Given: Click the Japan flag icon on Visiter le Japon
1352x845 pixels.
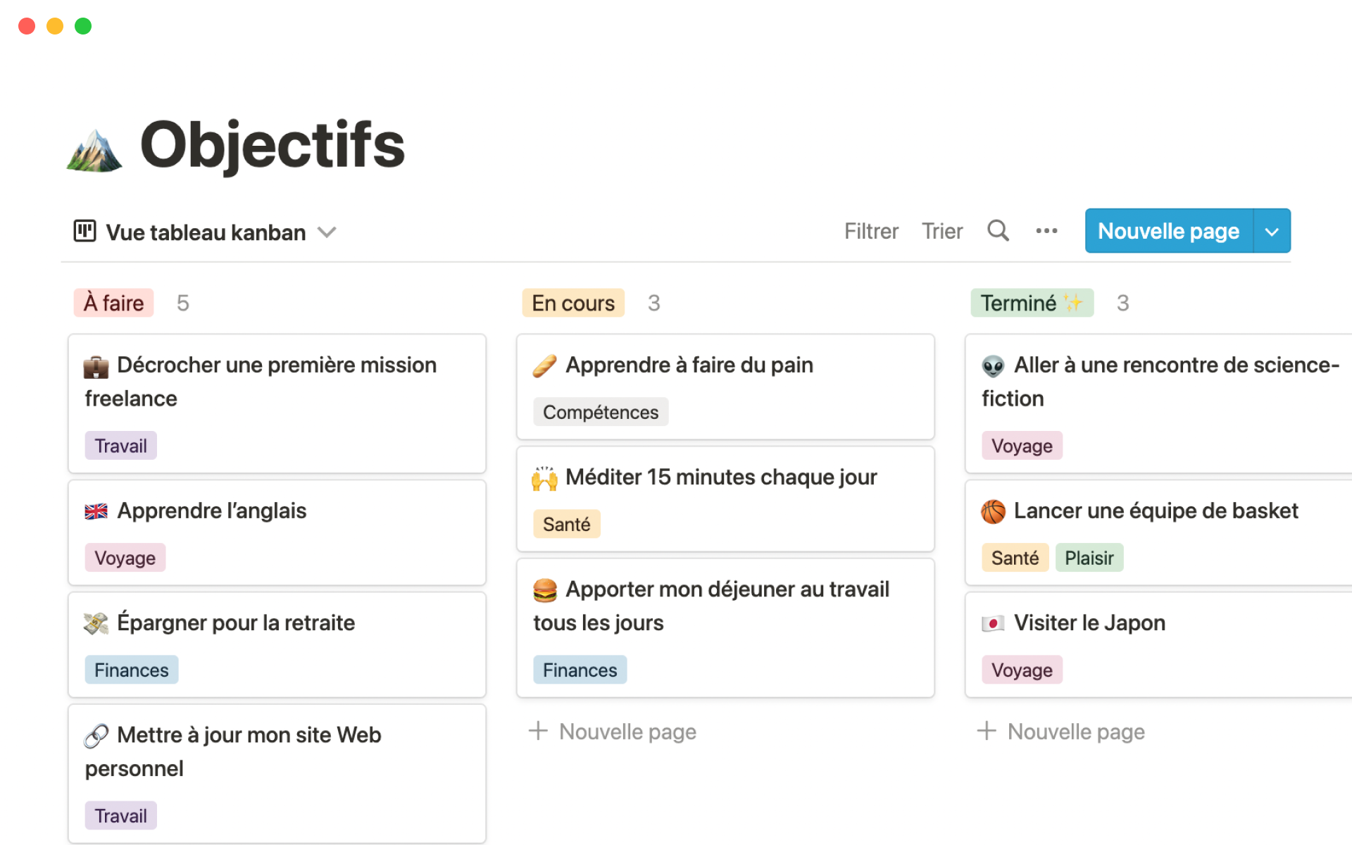Looking at the screenshot, I should 993,623.
